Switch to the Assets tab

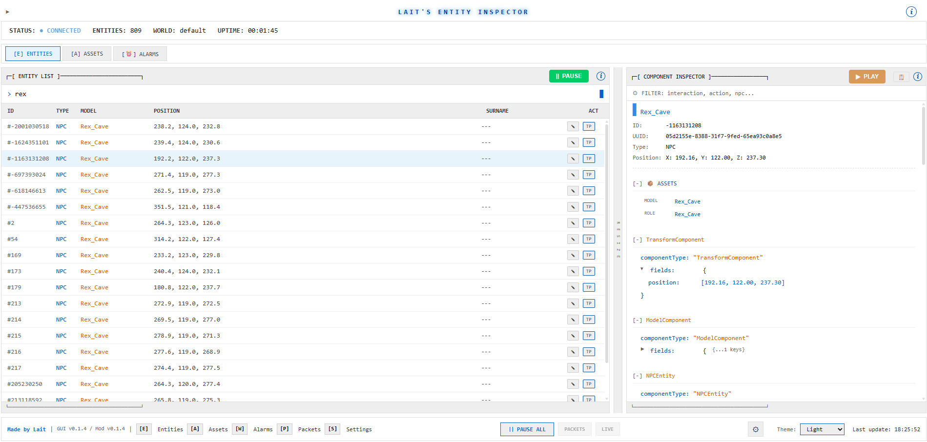coord(87,54)
